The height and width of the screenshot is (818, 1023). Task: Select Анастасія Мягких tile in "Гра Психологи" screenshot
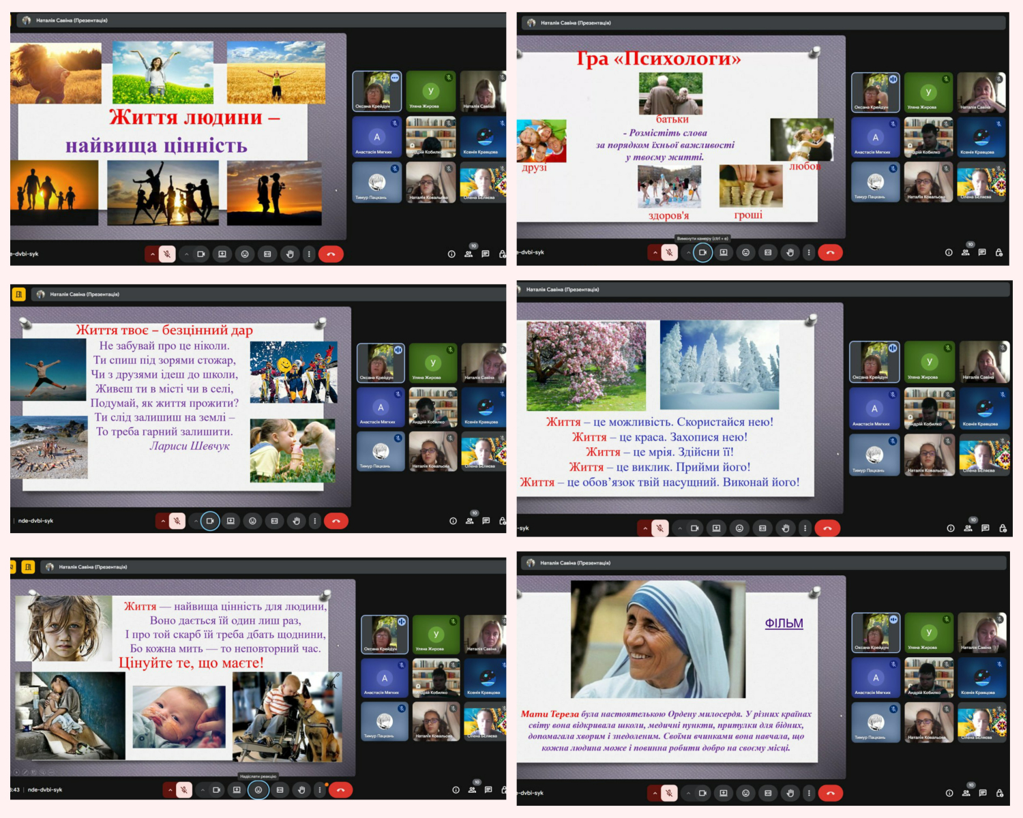tap(875, 138)
